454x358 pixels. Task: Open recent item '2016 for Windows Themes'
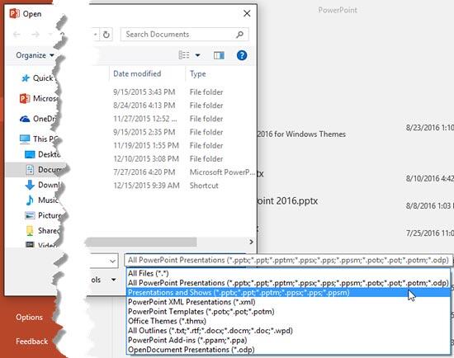tap(301, 134)
